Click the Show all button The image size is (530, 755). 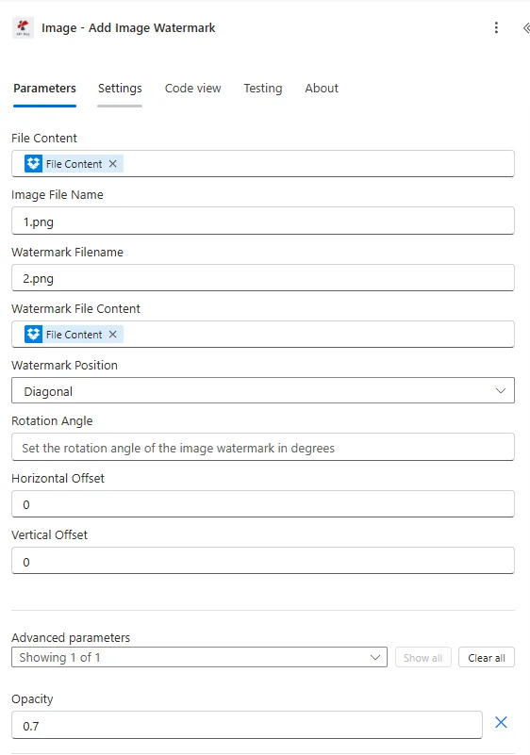[x=423, y=658]
